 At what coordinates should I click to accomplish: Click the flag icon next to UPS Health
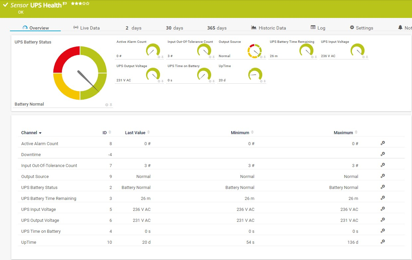[65, 4]
